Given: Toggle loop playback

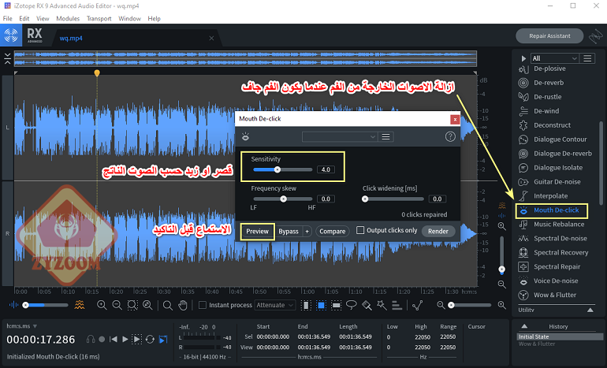Looking at the screenshot, I should (150, 340).
